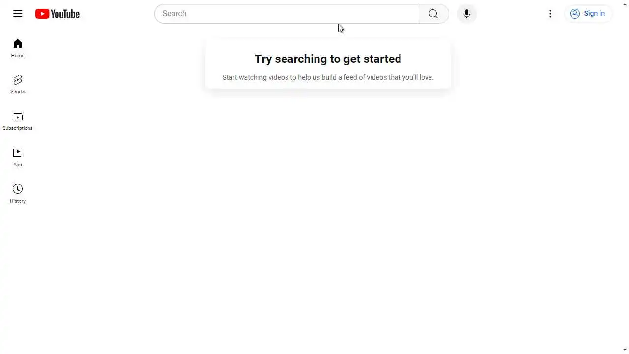The height and width of the screenshot is (354, 629).
Task: Open the hamburger guide menu
Action: click(18, 14)
